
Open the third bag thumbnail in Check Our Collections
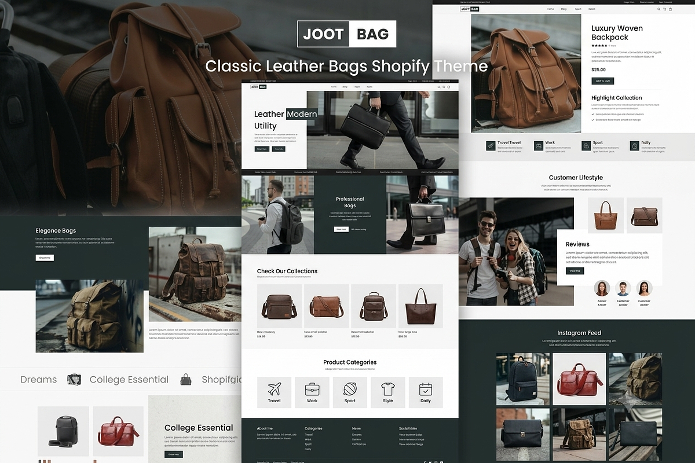(x=374, y=306)
